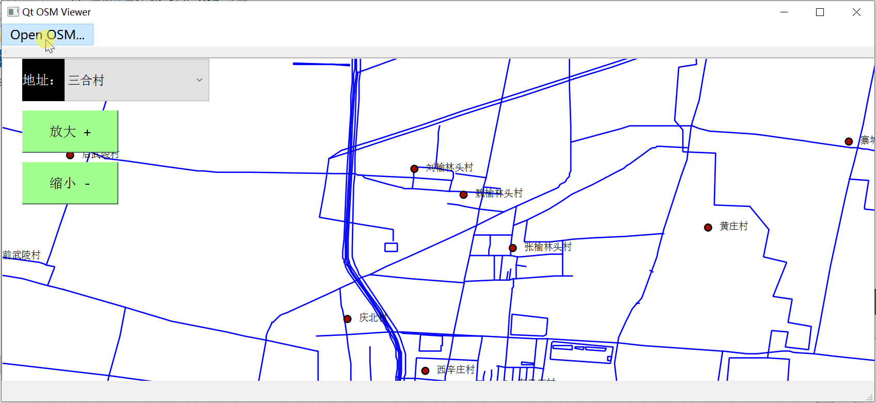
Task: Click the red marker at the far right edge
Action: pos(849,141)
